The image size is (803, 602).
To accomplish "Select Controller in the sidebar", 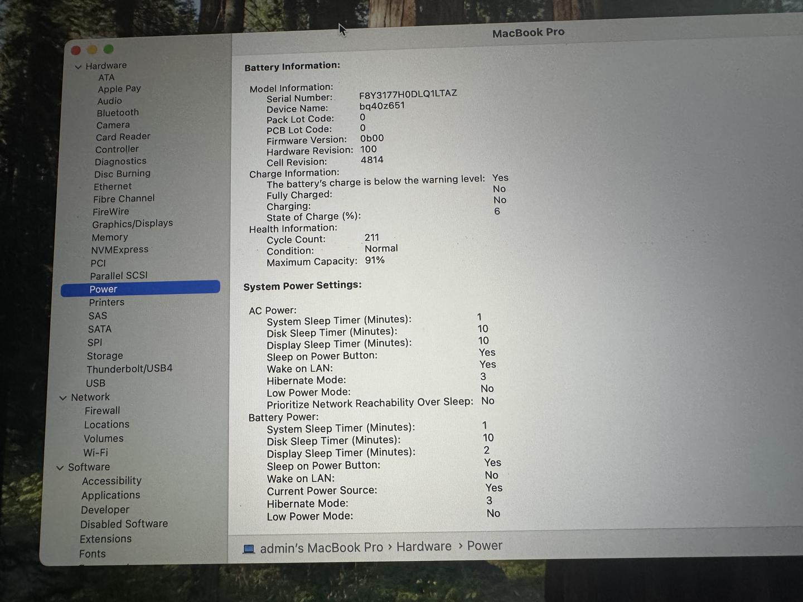I will pyautogui.click(x=117, y=149).
